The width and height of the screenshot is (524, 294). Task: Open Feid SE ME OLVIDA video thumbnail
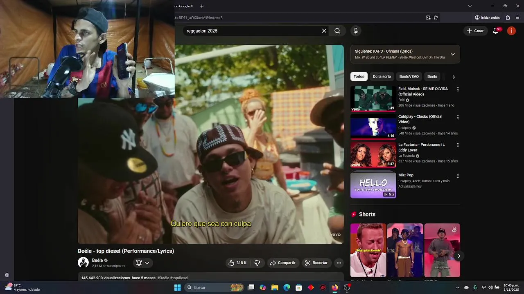(x=373, y=98)
